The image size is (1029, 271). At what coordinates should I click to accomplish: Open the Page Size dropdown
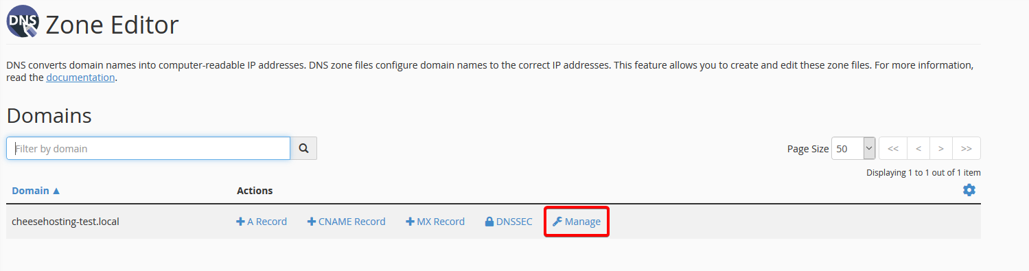click(x=853, y=148)
